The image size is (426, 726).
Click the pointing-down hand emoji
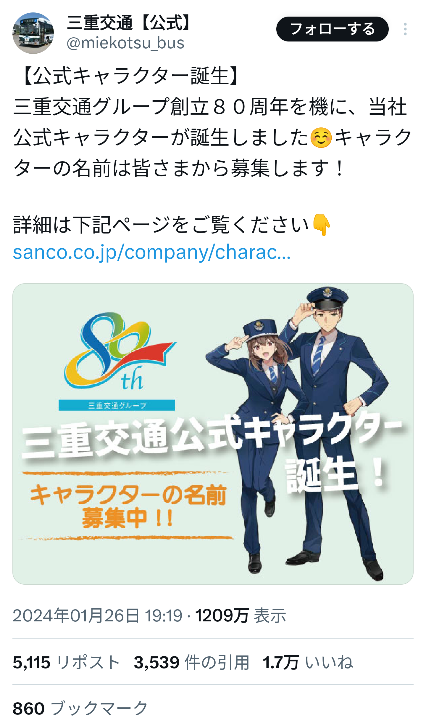tap(321, 225)
